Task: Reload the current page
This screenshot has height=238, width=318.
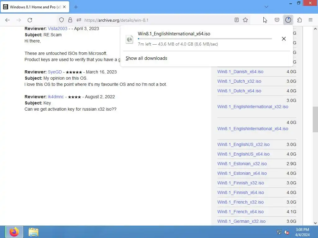Action: pos(30,20)
